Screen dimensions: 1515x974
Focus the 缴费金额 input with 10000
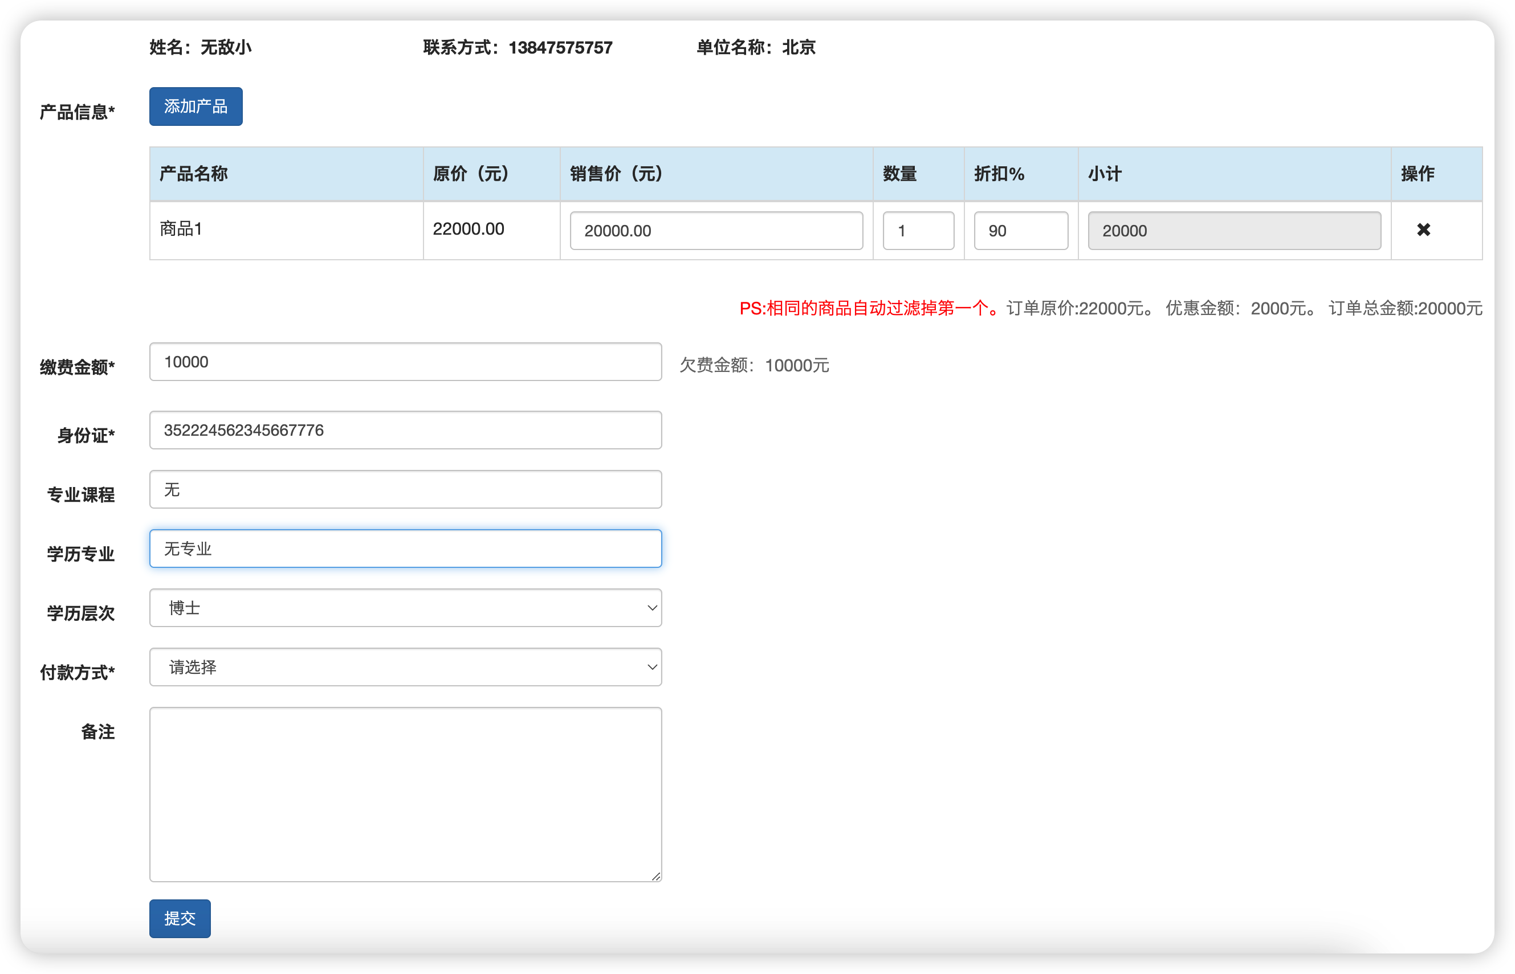pyautogui.click(x=406, y=362)
